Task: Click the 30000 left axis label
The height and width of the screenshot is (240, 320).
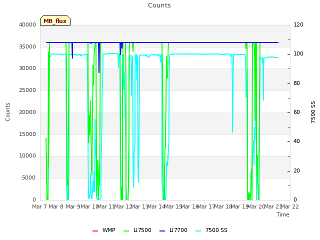Action: pyautogui.click(x=27, y=68)
